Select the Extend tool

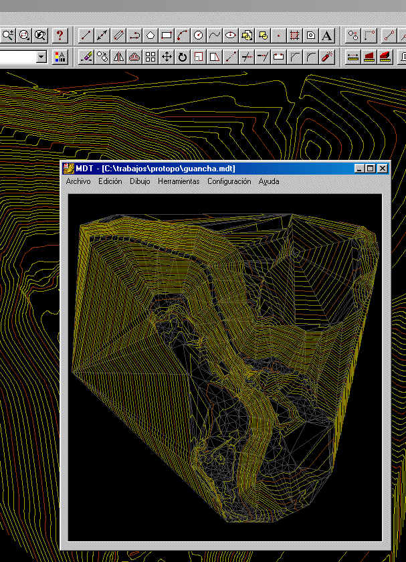(x=263, y=57)
